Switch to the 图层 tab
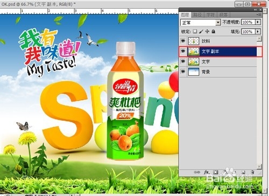The image size is (269, 196). 185,15
